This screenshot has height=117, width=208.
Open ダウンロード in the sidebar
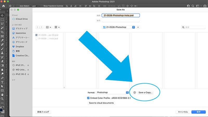tap(20, 42)
